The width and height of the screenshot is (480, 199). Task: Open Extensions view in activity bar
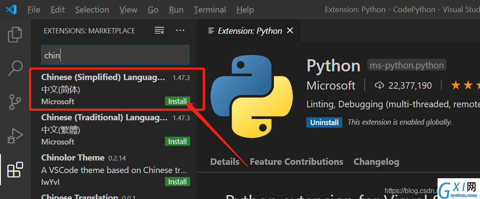15,170
